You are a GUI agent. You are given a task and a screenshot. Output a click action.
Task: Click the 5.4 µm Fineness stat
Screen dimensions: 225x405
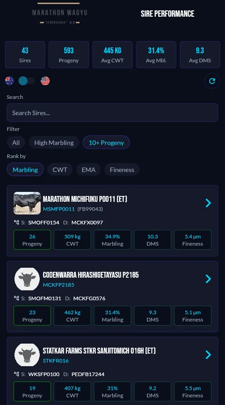click(x=193, y=240)
